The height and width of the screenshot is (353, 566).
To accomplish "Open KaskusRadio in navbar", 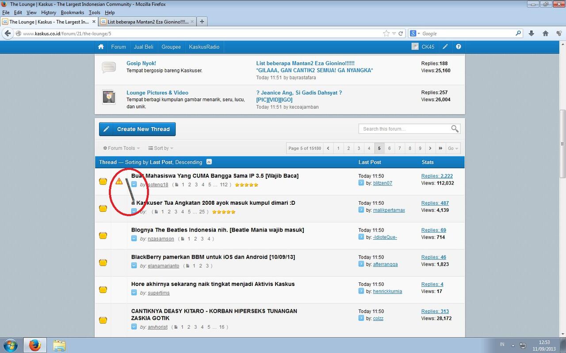I will pos(204,47).
